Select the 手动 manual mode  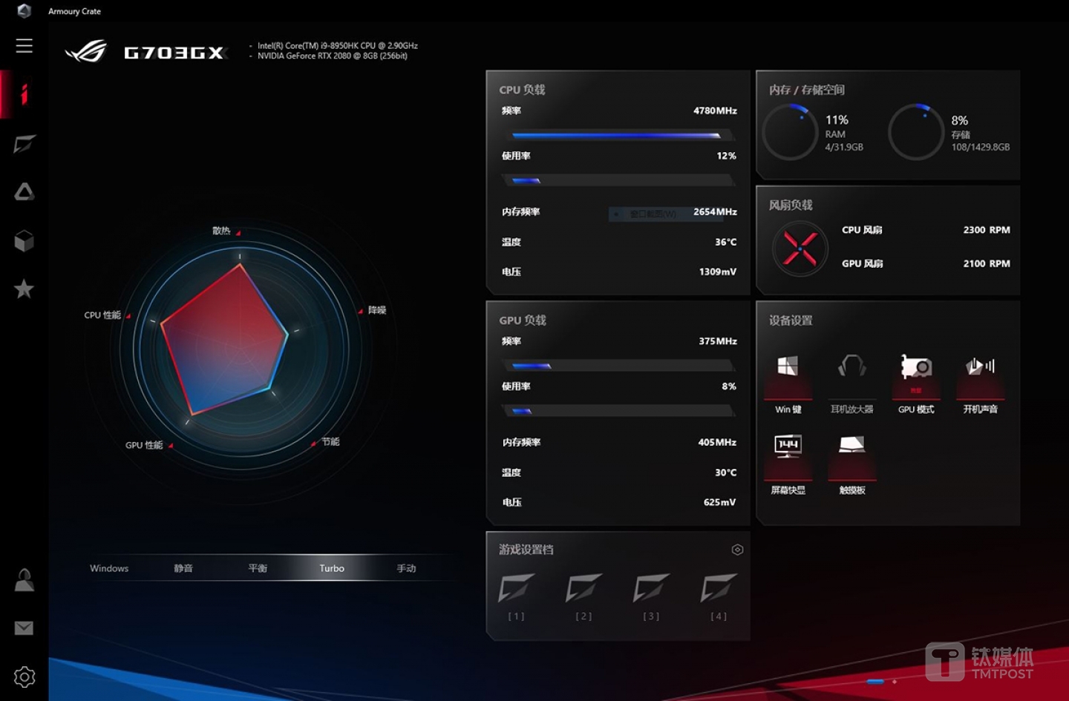pos(406,568)
